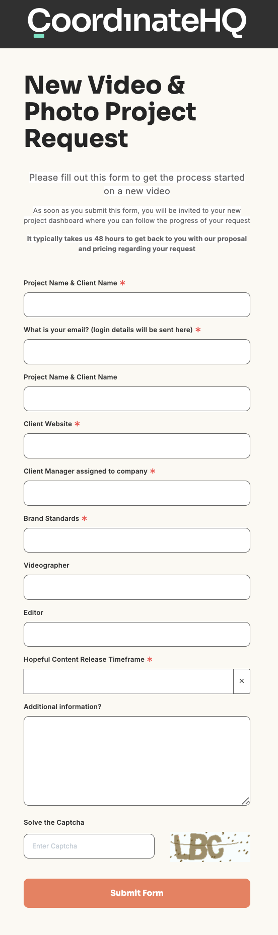Screen dimensions: 278x935
Task: Click the 48 hours proposal notice text
Action: point(137,244)
